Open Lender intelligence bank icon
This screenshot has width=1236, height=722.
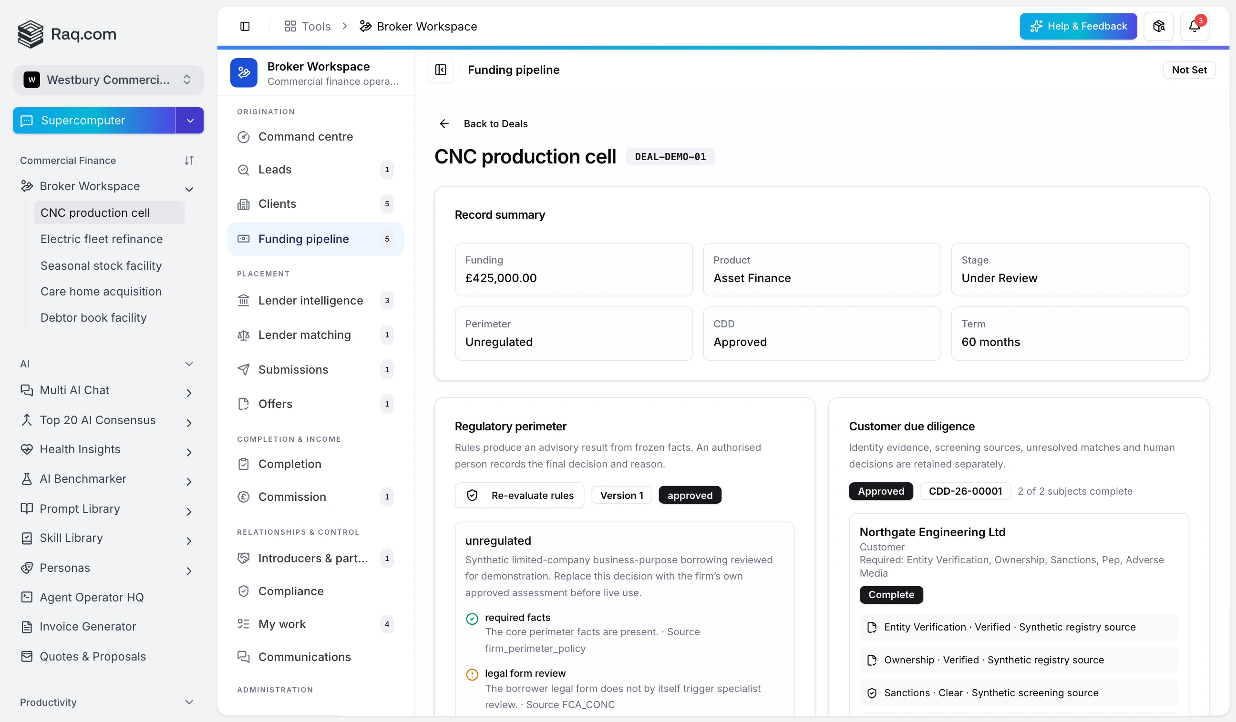pyautogui.click(x=243, y=300)
